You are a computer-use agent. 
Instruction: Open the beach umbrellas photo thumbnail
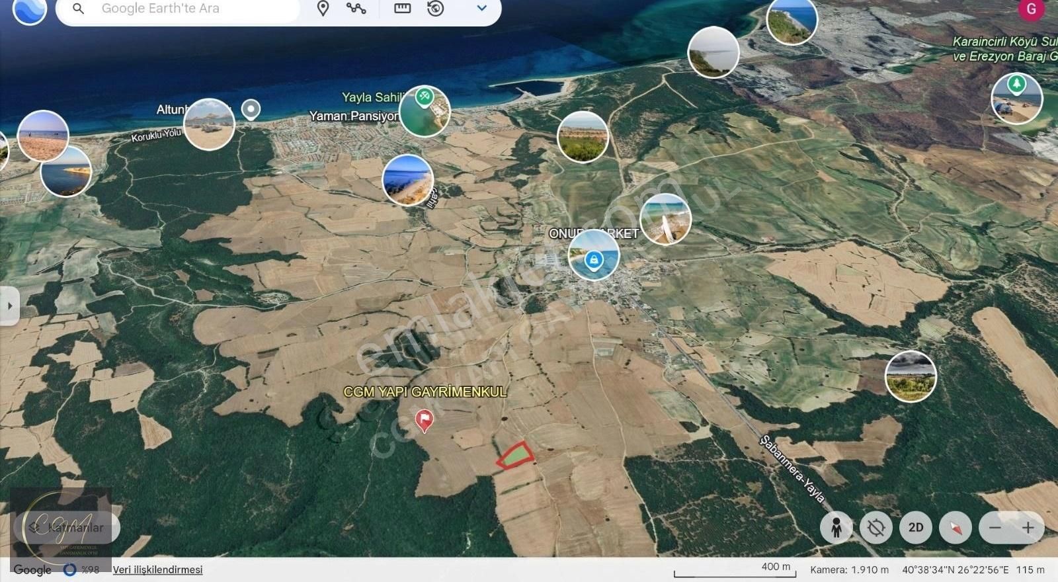[209, 124]
